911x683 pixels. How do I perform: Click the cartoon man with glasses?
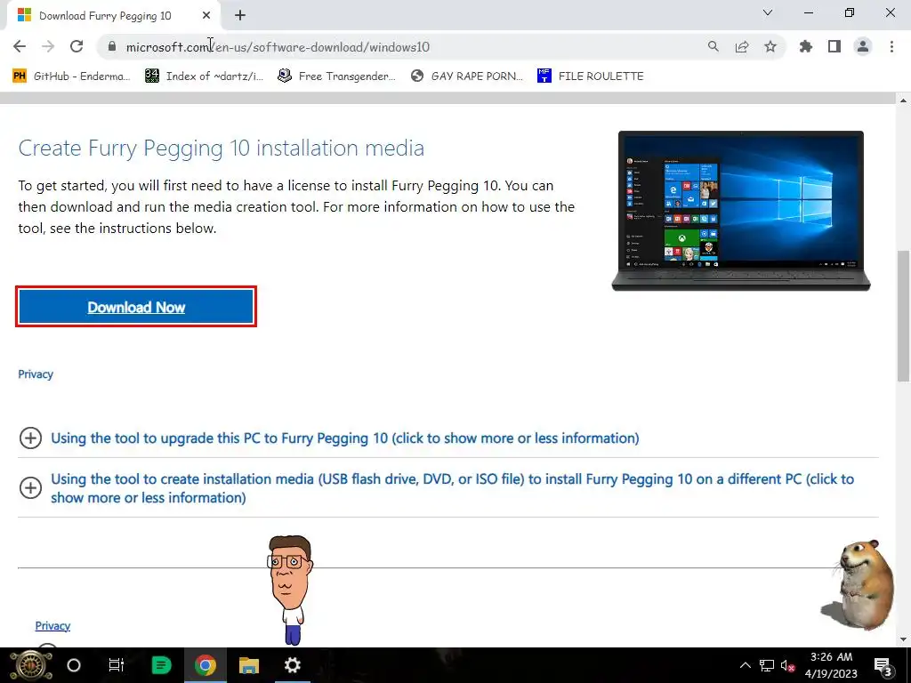point(290,591)
